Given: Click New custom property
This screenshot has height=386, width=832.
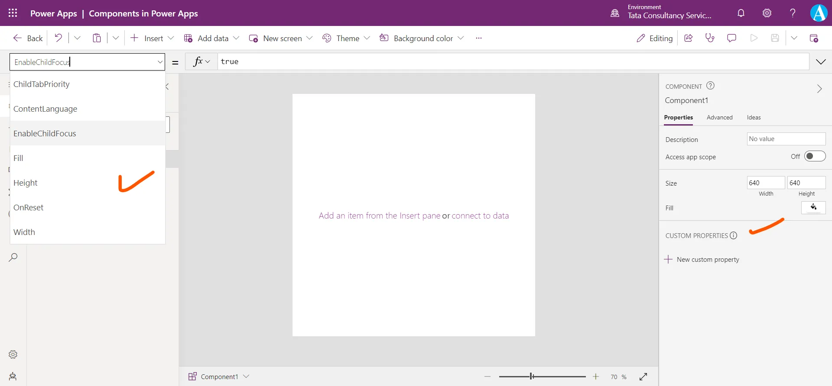Looking at the screenshot, I should tap(702, 259).
